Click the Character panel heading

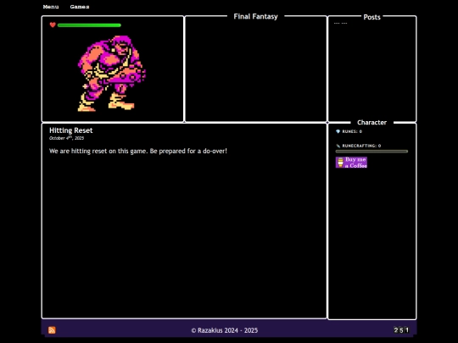[x=371, y=123]
